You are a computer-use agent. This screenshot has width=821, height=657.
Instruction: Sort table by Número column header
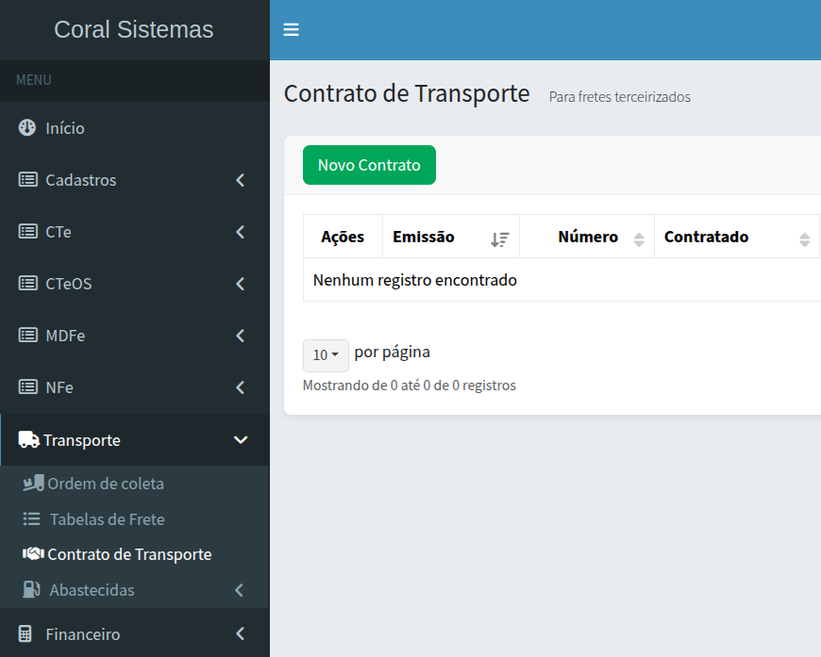587,238
